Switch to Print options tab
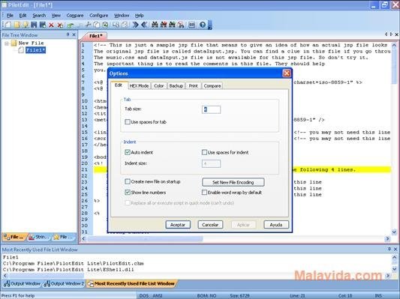The image size is (400, 299). 193,86
